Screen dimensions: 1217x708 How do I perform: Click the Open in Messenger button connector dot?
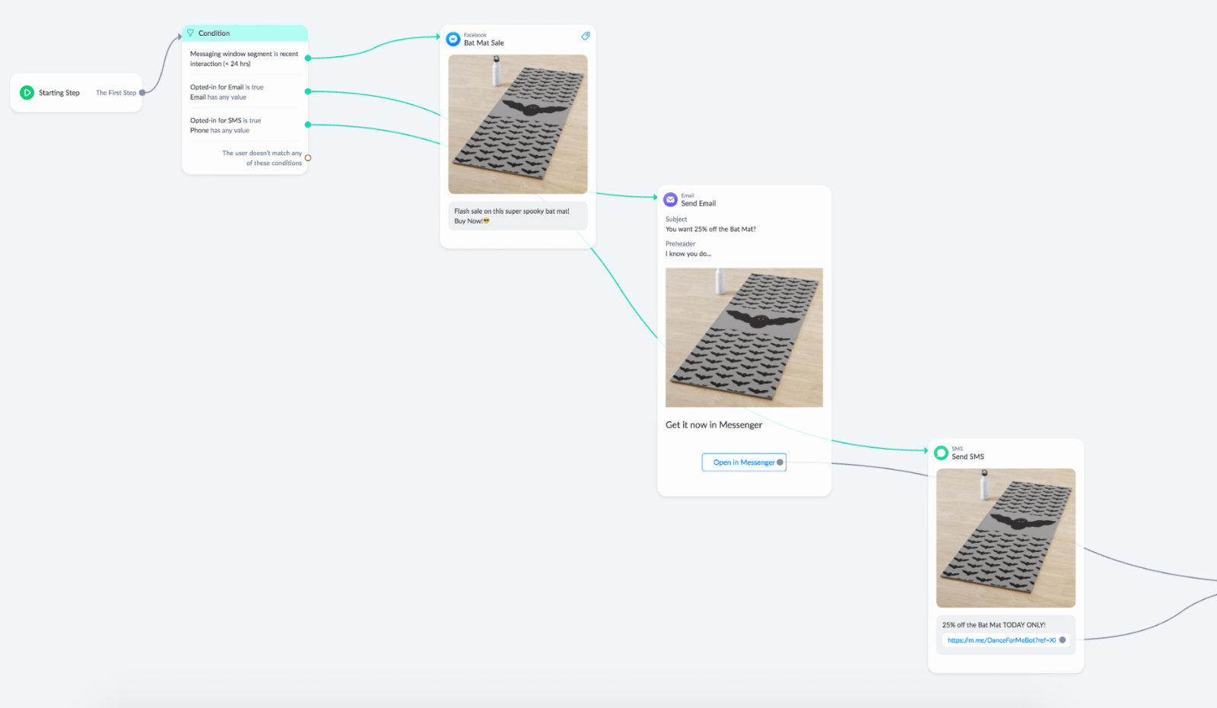coord(780,462)
